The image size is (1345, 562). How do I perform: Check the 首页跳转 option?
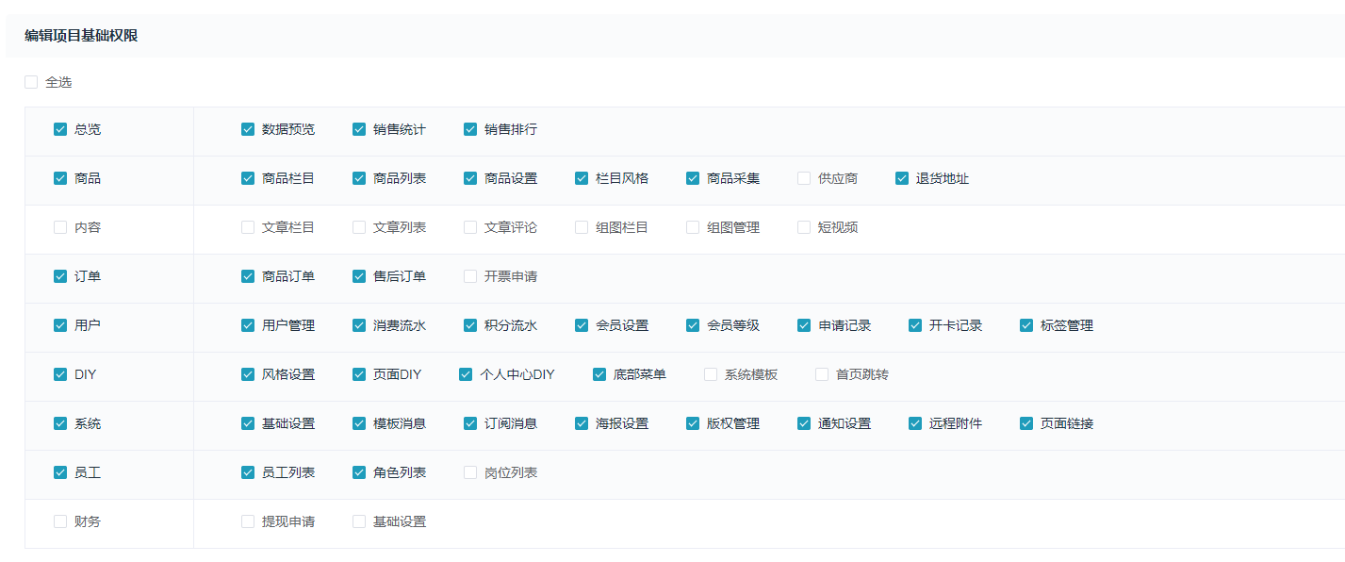point(822,374)
